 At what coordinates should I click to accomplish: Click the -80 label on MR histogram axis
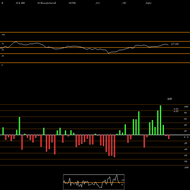click(185, 161)
